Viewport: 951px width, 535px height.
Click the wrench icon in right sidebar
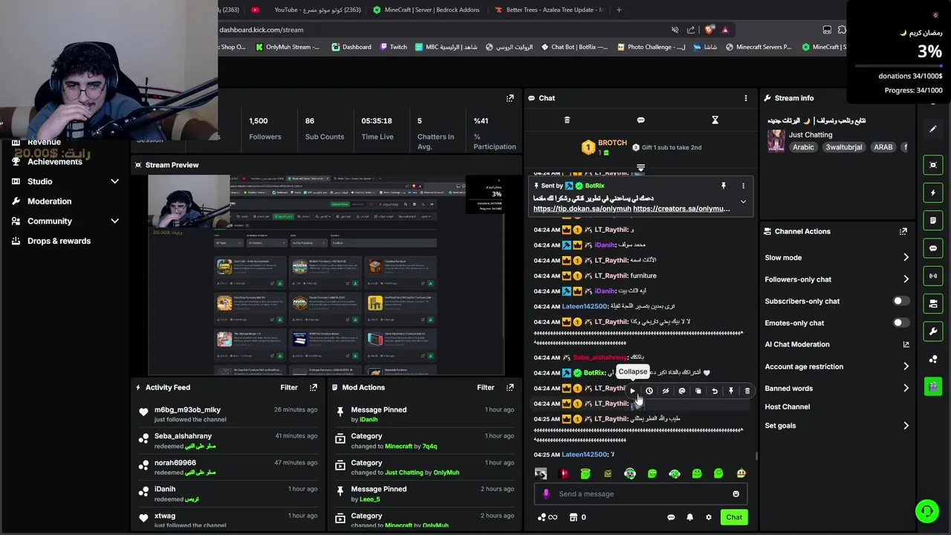click(933, 331)
